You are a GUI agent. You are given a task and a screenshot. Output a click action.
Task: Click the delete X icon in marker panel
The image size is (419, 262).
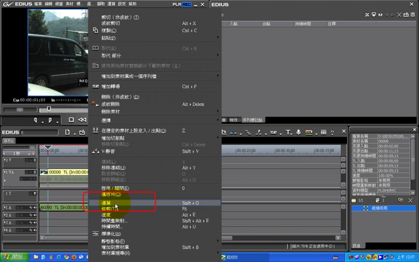(399, 15)
